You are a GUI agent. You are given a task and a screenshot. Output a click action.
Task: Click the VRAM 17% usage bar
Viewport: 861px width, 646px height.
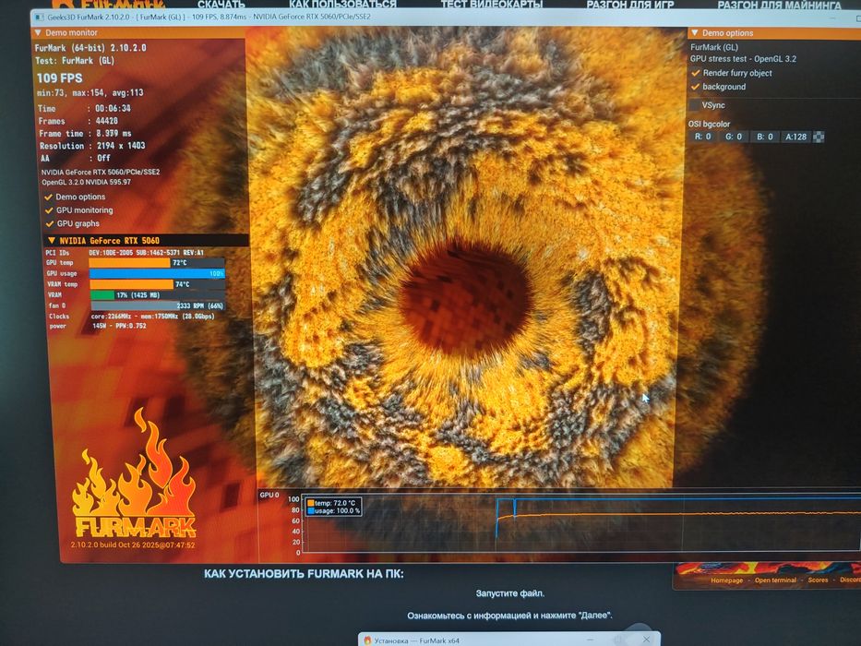point(158,295)
